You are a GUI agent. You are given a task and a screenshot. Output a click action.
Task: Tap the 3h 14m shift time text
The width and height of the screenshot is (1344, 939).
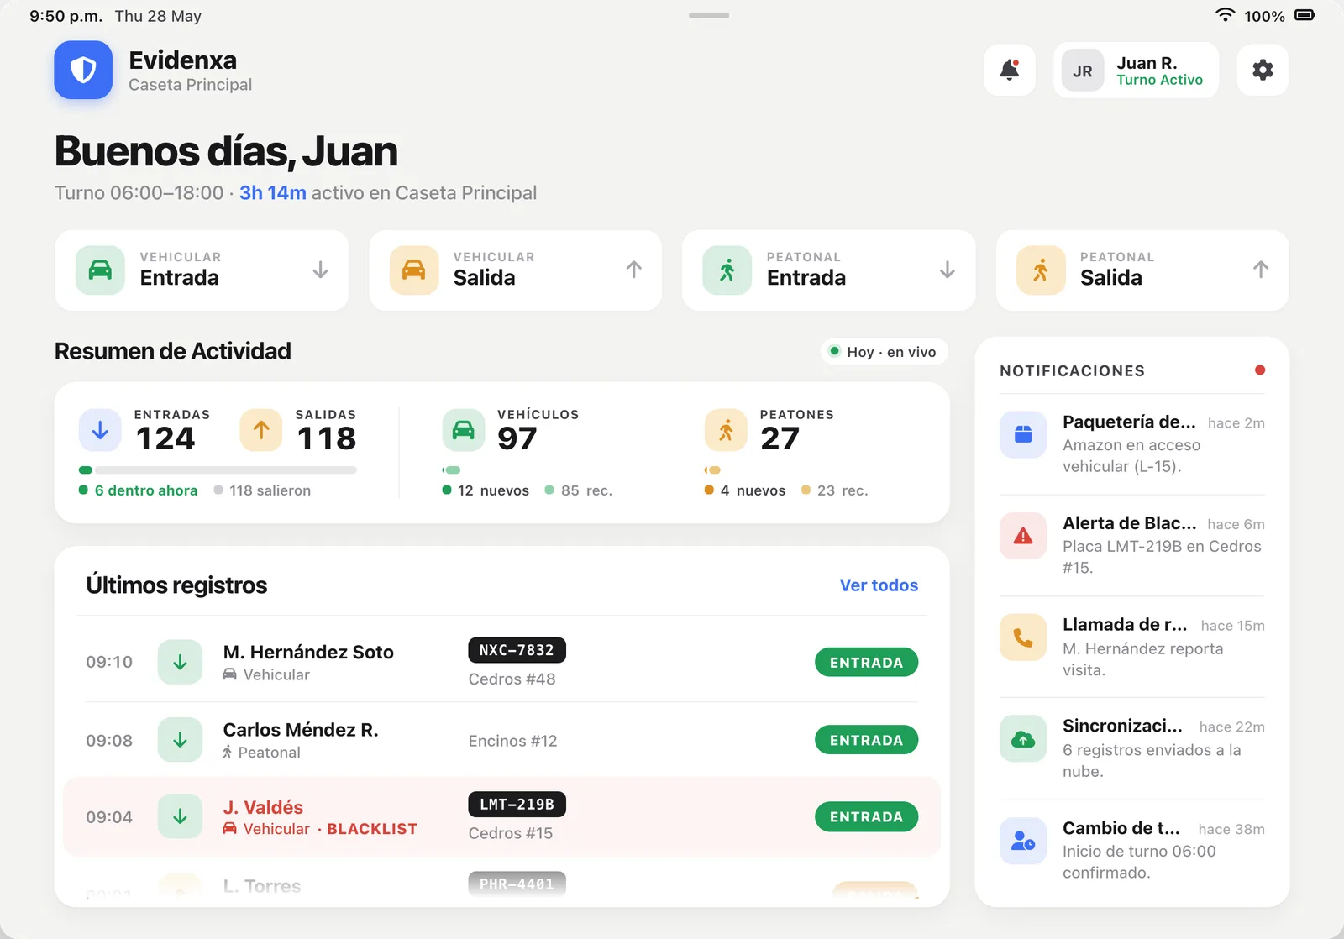pyautogui.click(x=273, y=192)
